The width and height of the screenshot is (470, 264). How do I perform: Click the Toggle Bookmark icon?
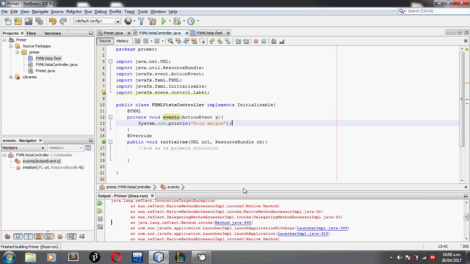(228, 41)
